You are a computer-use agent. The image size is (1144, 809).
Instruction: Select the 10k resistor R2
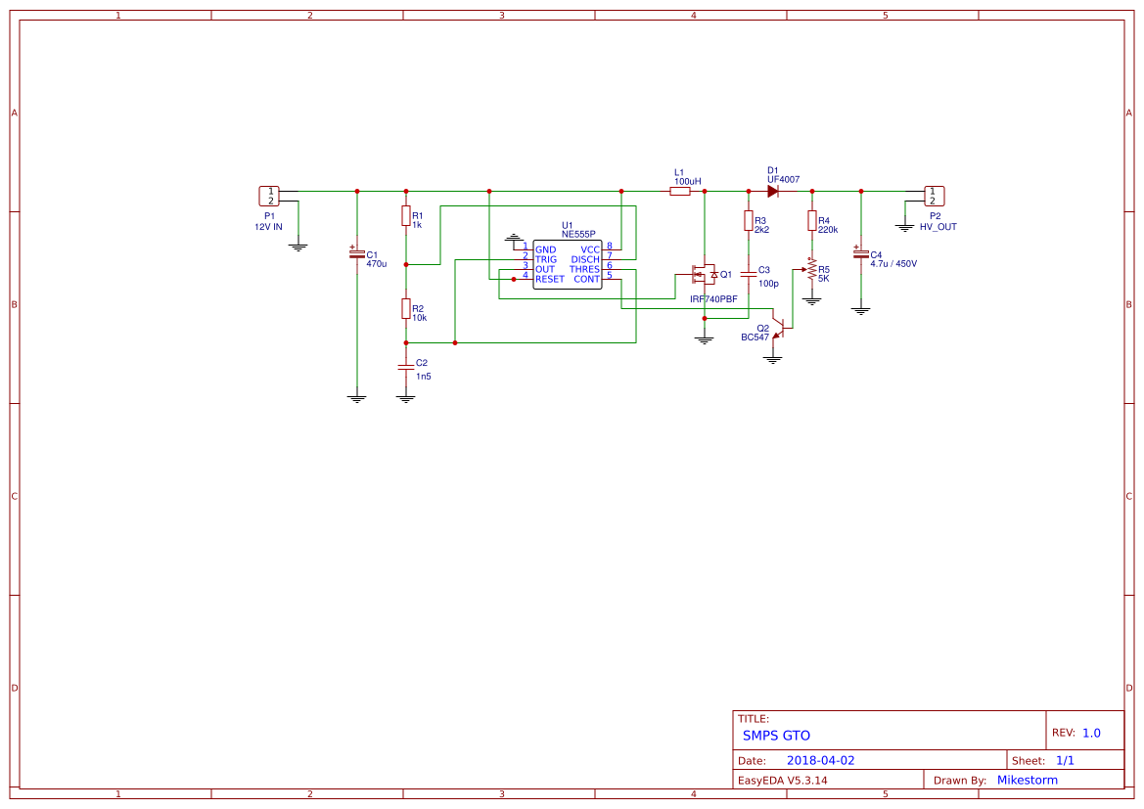tap(406, 309)
